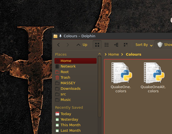Switch to Compact view mode
172x134 pixels.
click(107, 45)
